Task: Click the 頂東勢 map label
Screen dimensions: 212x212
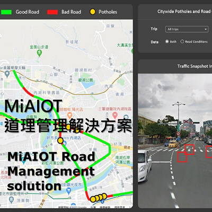Action: click(23, 200)
